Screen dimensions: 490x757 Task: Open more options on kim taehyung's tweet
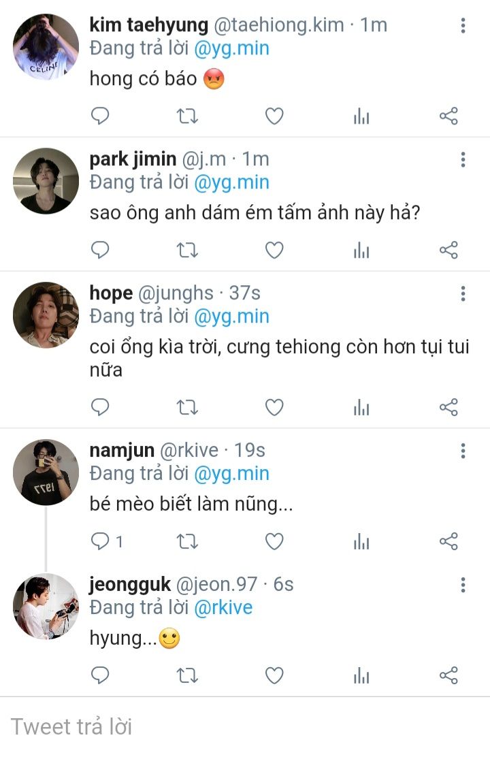click(463, 26)
